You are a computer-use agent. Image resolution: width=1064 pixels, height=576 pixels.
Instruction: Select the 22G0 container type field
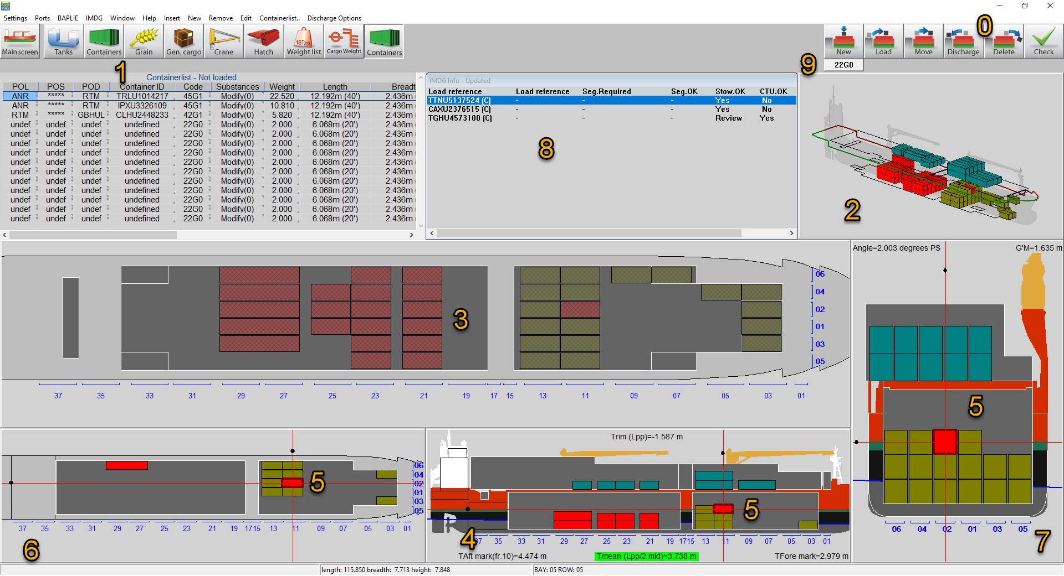pyautogui.click(x=843, y=65)
